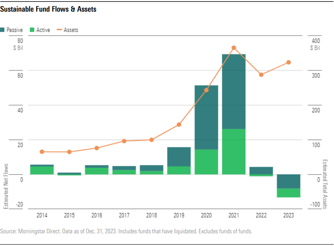334x246 pixels.
Task: Click the 2022 Passive bar above zero
Action: (x=261, y=170)
